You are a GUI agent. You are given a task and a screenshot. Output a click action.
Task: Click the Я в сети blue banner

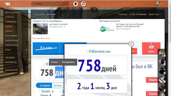coord(46,49)
